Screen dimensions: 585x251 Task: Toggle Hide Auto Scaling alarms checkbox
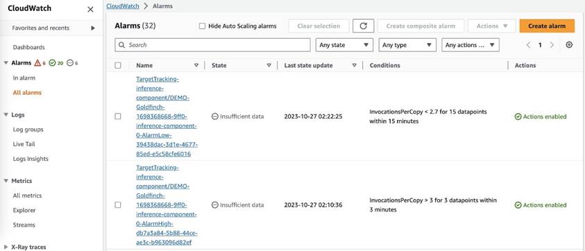click(x=202, y=26)
